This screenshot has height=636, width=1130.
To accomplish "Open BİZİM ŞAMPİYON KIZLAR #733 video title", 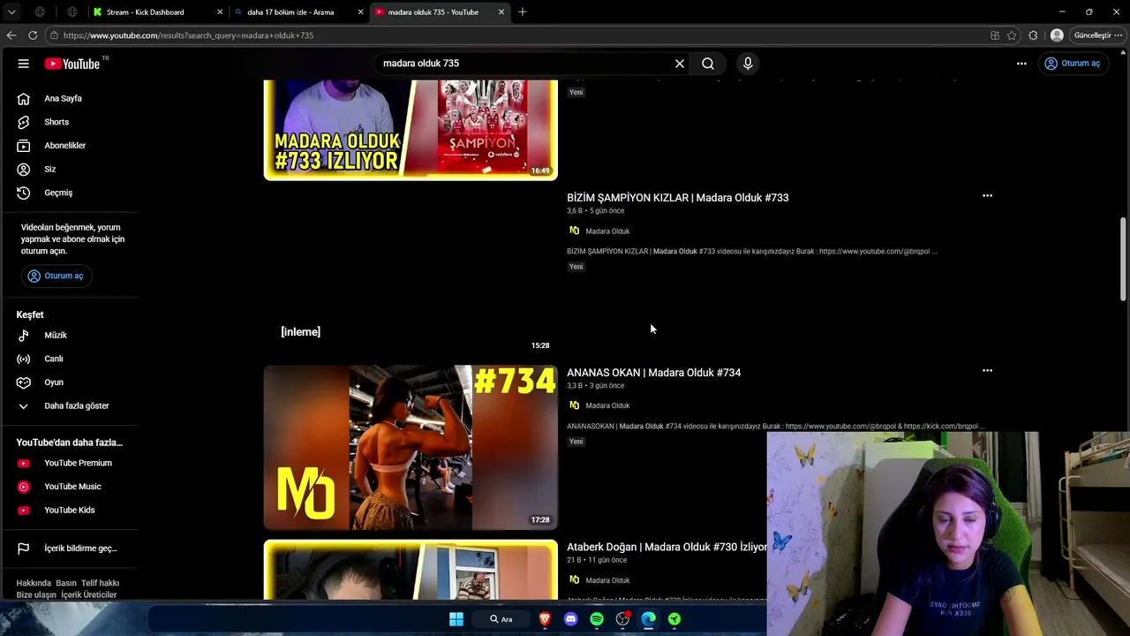I will click(x=678, y=198).
